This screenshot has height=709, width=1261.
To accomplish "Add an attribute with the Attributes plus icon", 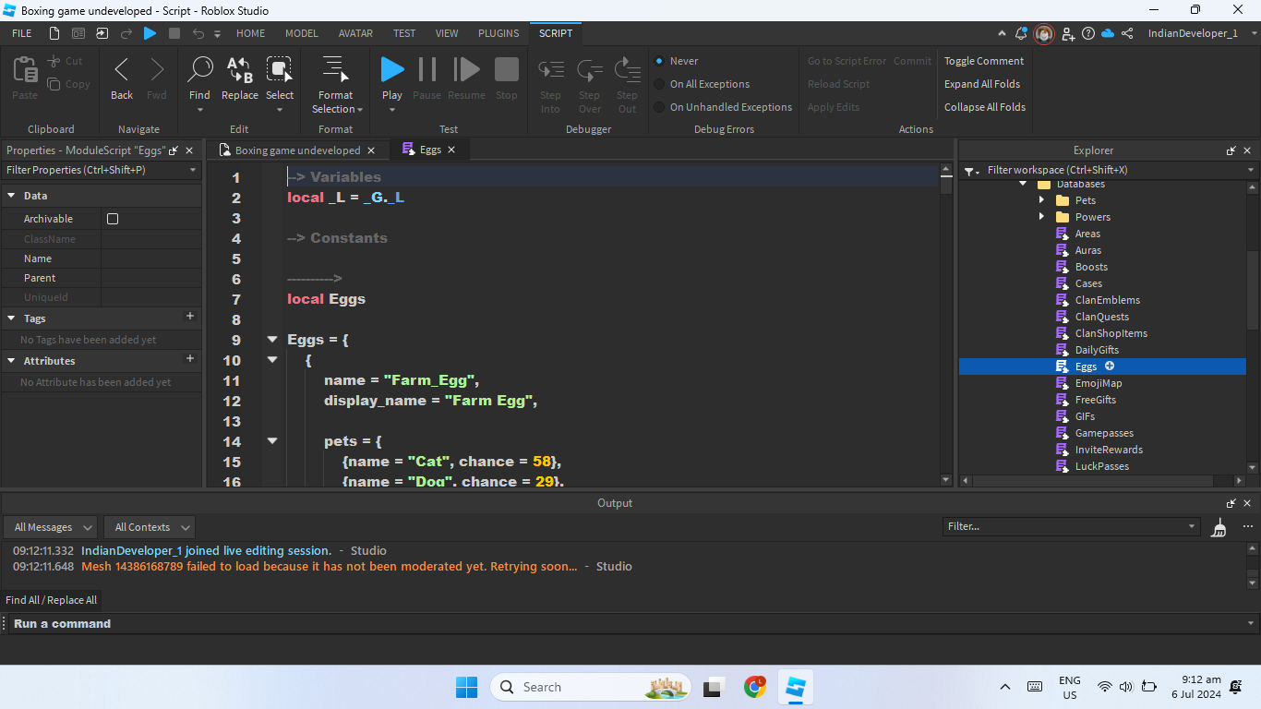I will click(x=190, y=359).
